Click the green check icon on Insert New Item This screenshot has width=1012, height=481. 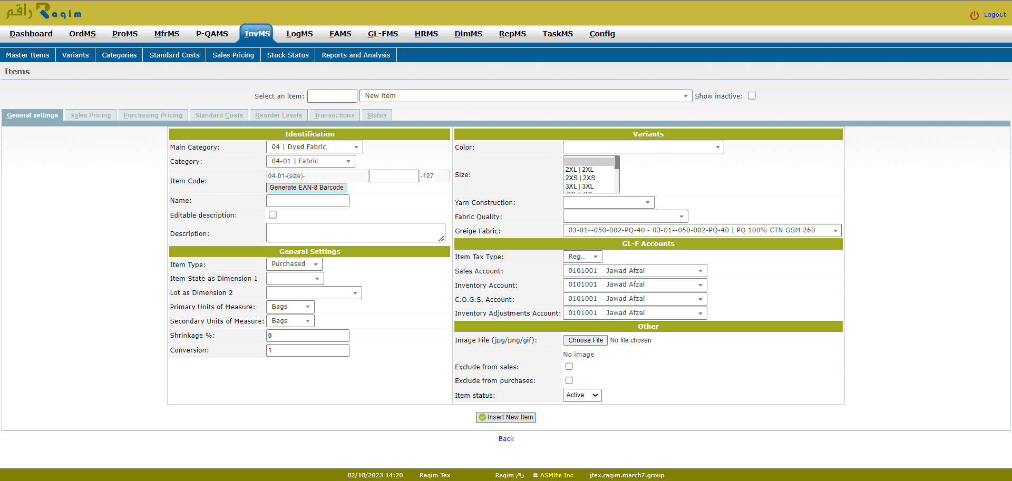tap(482, 417)
